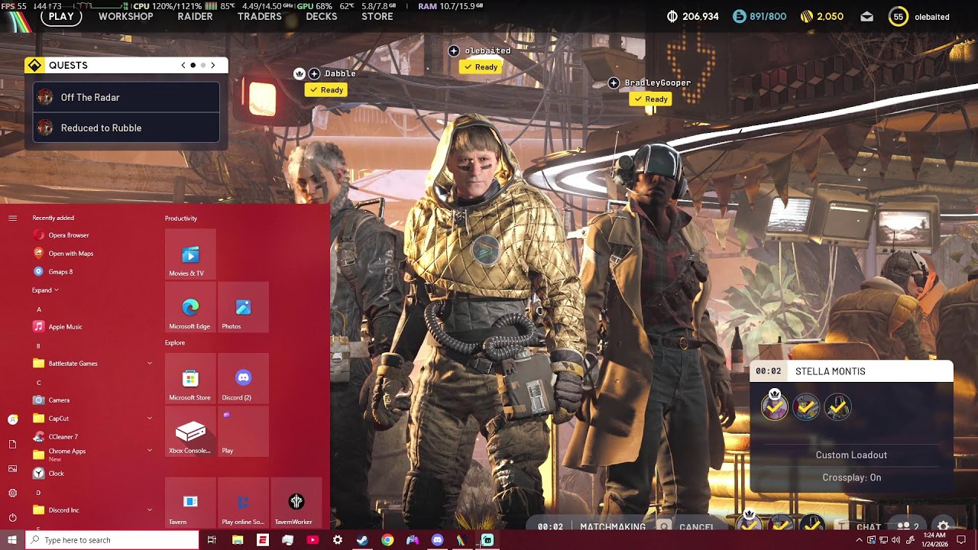Open the mail inbox envelope icon
This screenshot has height=550, width=978.
[866, 17]
